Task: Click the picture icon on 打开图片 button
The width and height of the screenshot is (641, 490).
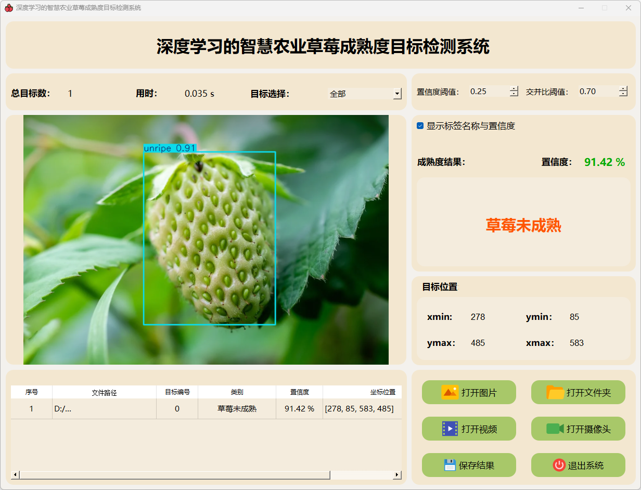Action: (x=450, y=392)
